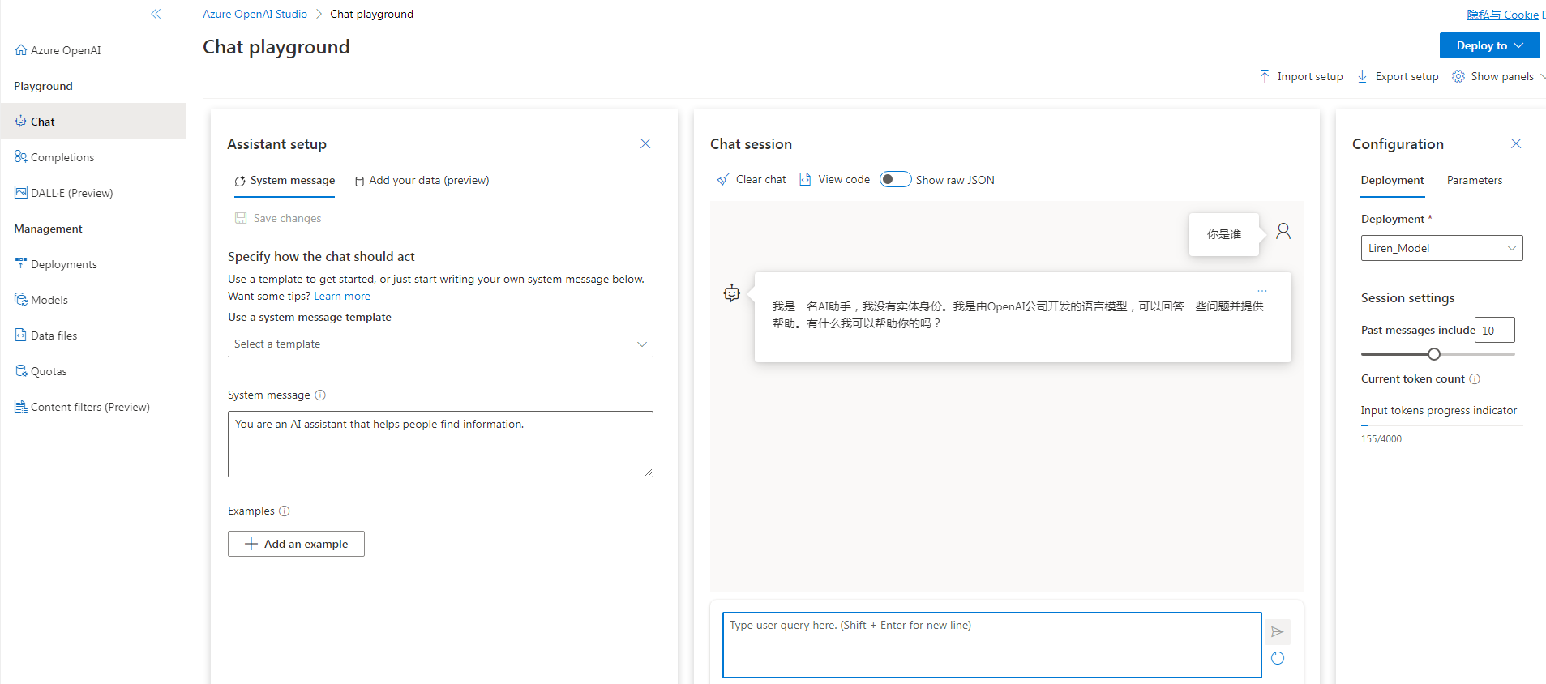Click the user message bubble 你是谁
This screenshot has width=1546, height=684.
click(1223, 234)
